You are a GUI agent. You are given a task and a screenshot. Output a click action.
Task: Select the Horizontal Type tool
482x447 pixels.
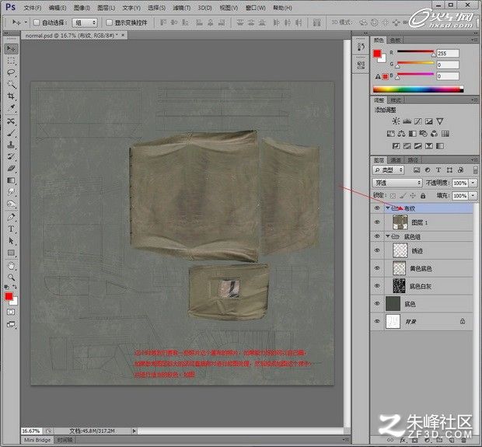coord(11,229)
